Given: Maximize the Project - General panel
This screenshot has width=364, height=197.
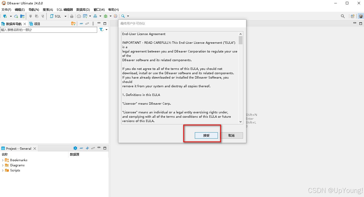Looking at the screenshot, I should coord(105,148).
